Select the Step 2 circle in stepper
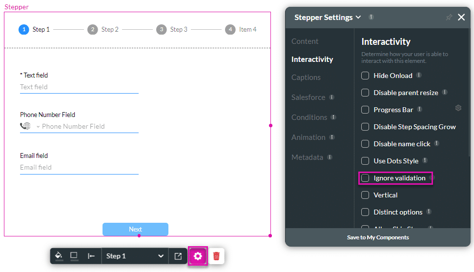This screenshot has height=272, width=474. click(x=92, y=29)
